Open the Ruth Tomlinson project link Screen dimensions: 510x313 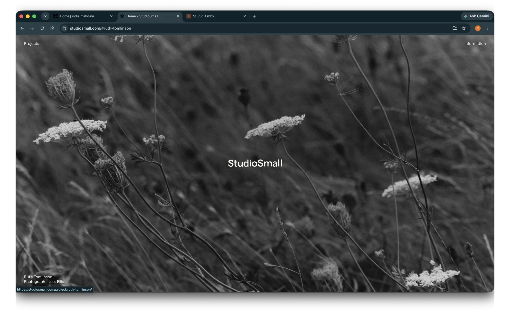[38, 277]
